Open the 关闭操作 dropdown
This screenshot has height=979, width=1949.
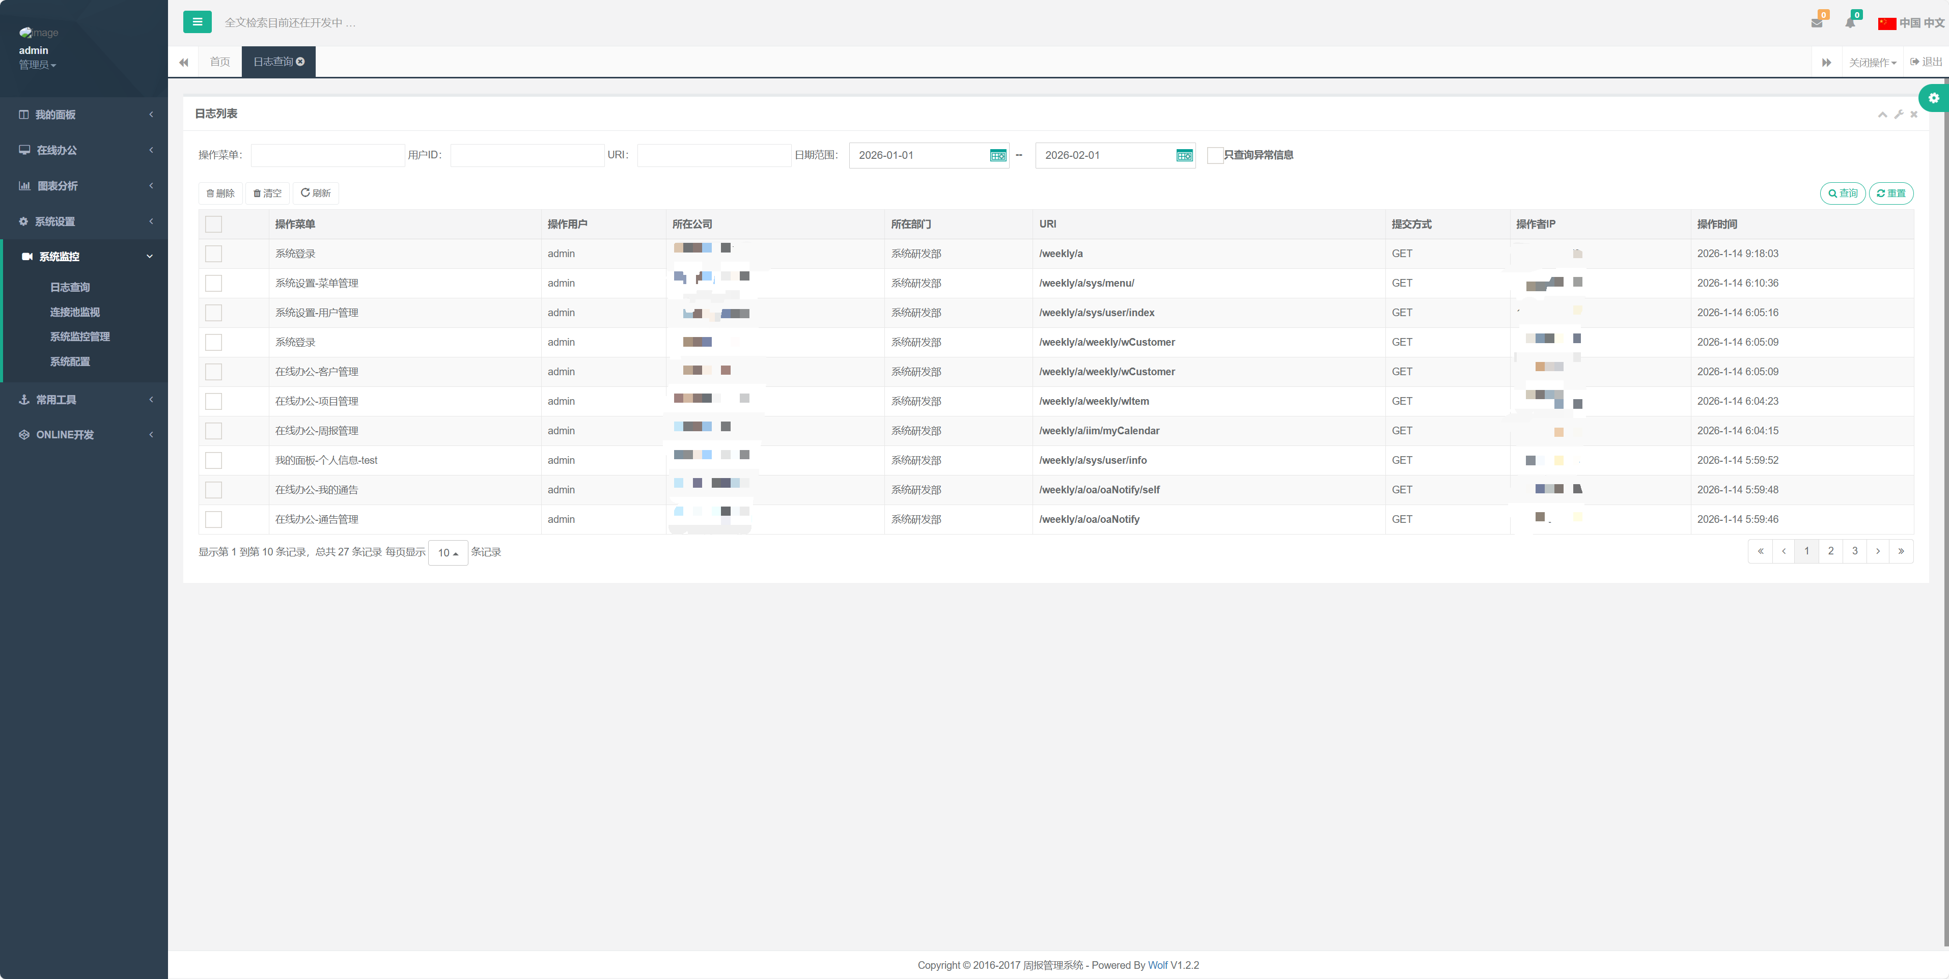click(1872, 63)
